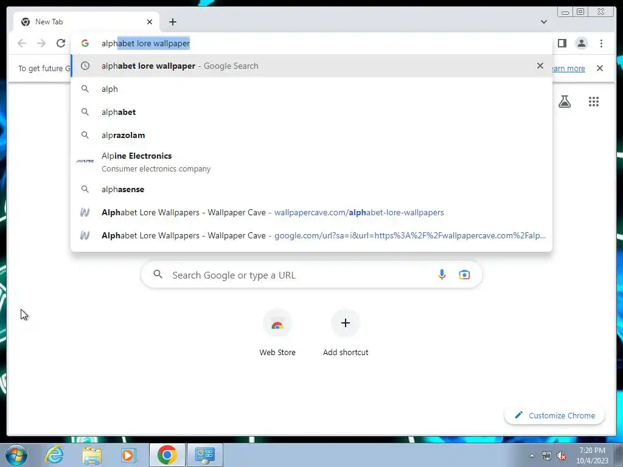Choose the 'alphabet' search suggestion
The image size is (623, 467).
click(311, 112)
